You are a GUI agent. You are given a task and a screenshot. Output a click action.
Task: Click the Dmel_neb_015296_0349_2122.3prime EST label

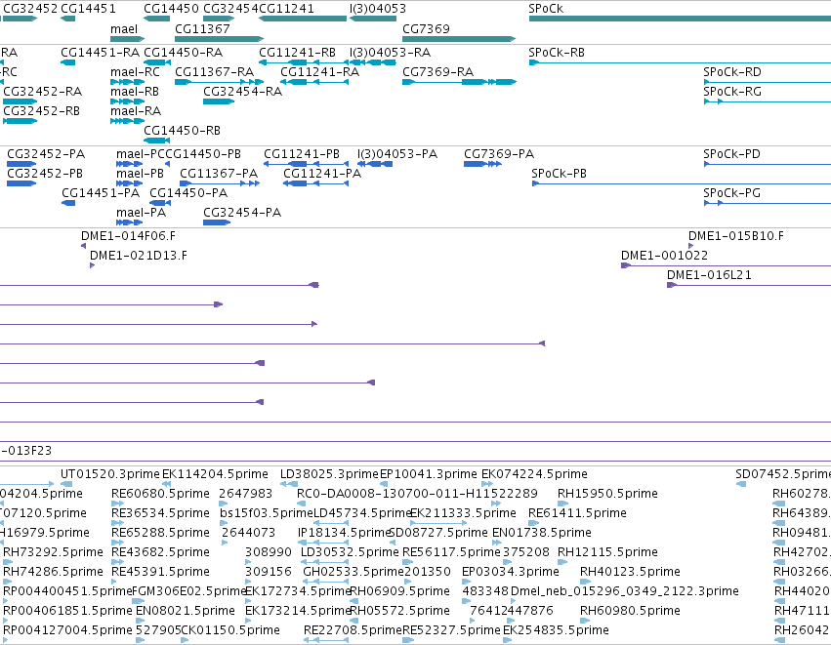(x=625, y=591)
